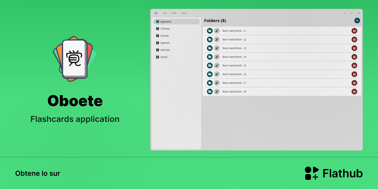Edit Basic Kanji Book - L3 with pencil

pyautogui.click(x=217, y=48)
